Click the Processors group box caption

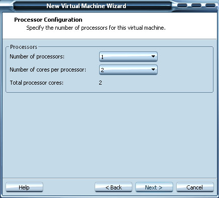point(24,47)
